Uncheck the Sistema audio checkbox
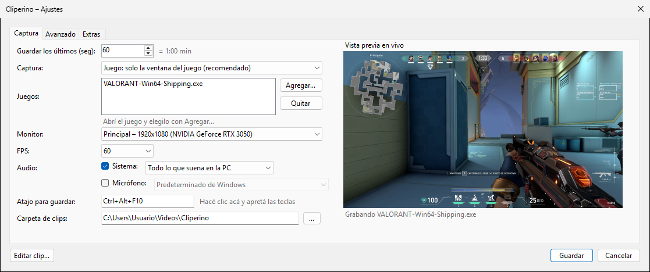 click(105, 166)
